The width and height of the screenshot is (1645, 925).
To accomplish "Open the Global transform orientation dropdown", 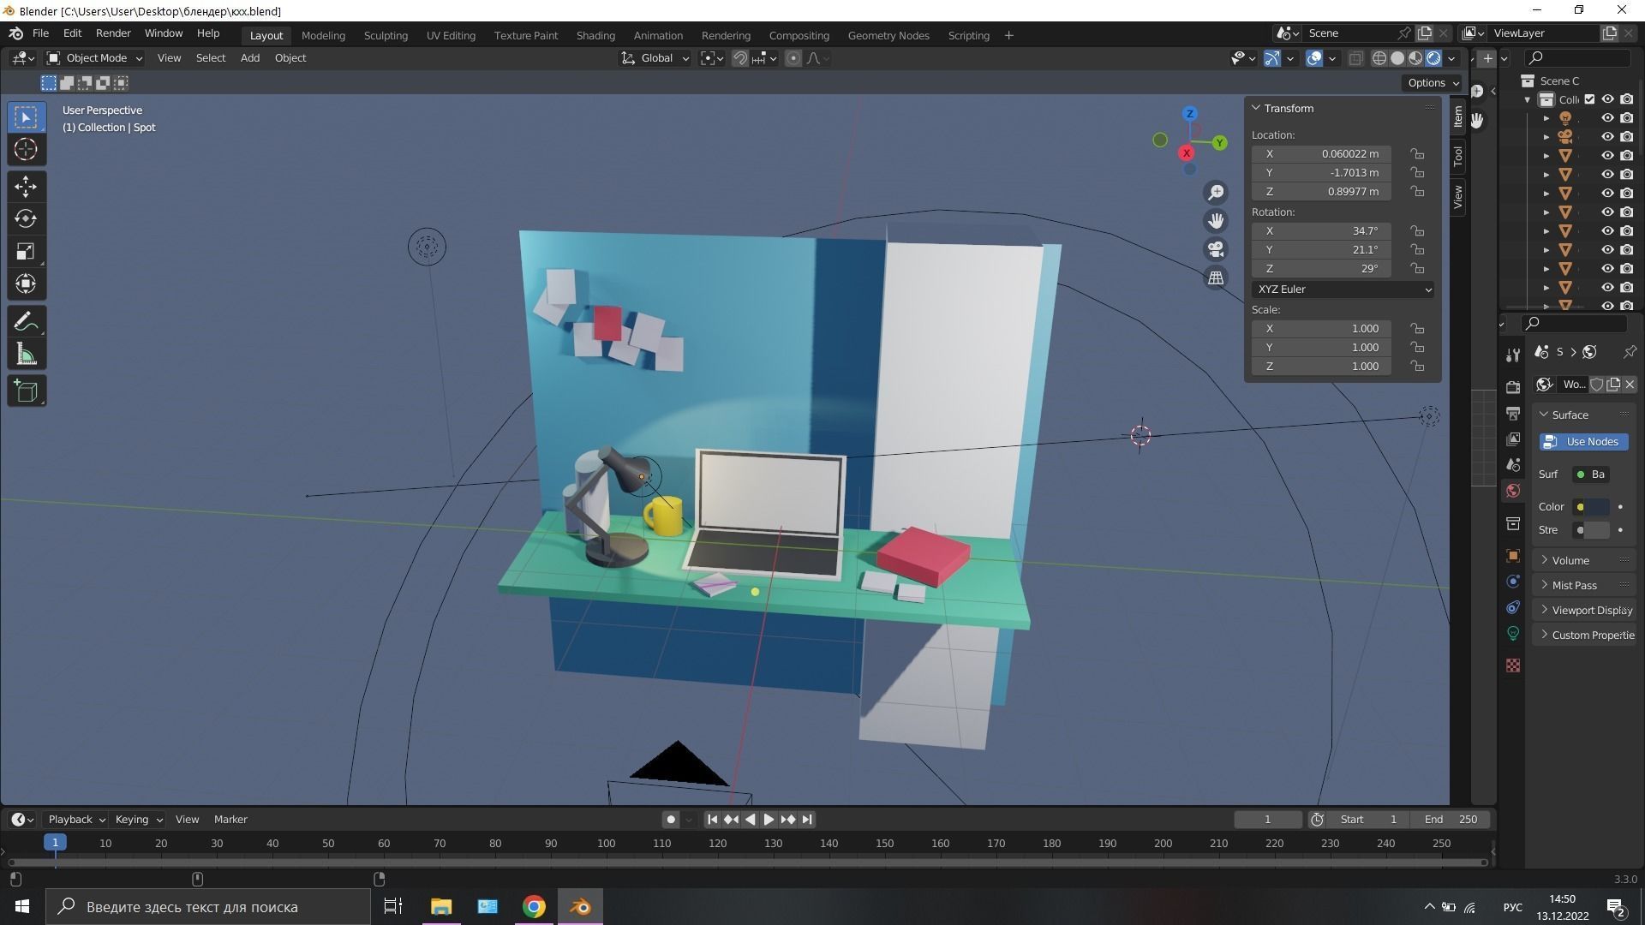I will pyautogui.click(x=655, y=58).
